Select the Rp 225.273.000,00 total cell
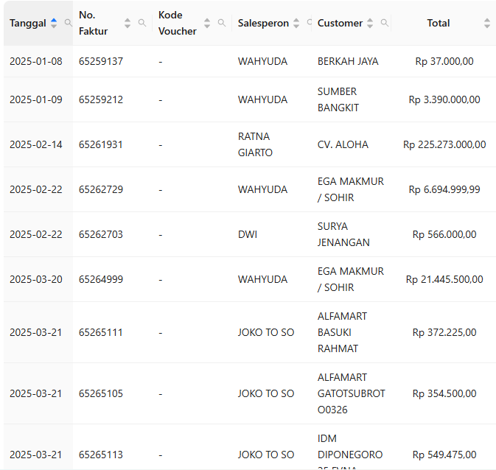 (x=444, y=145)
